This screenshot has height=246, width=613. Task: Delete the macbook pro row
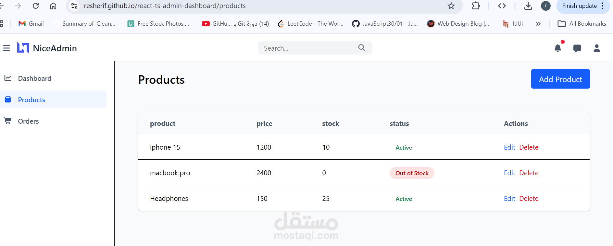529,173
